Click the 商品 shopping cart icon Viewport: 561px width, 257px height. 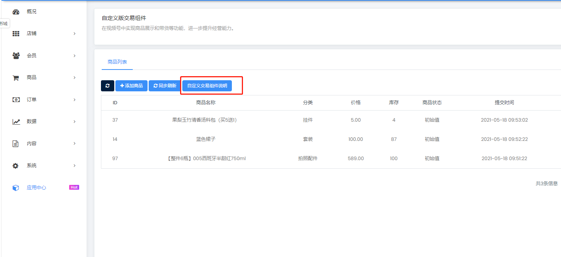16,78
